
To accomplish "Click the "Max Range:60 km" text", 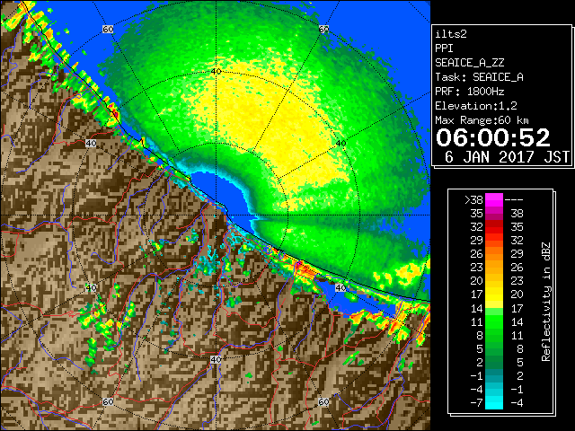I will [x=482, y=120].
